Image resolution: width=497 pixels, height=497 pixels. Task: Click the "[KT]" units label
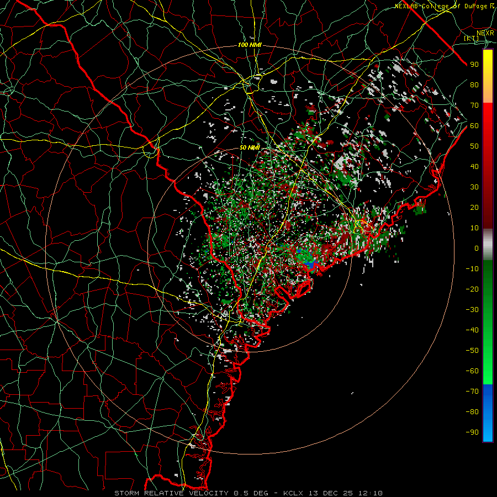(x=472, y=38)
